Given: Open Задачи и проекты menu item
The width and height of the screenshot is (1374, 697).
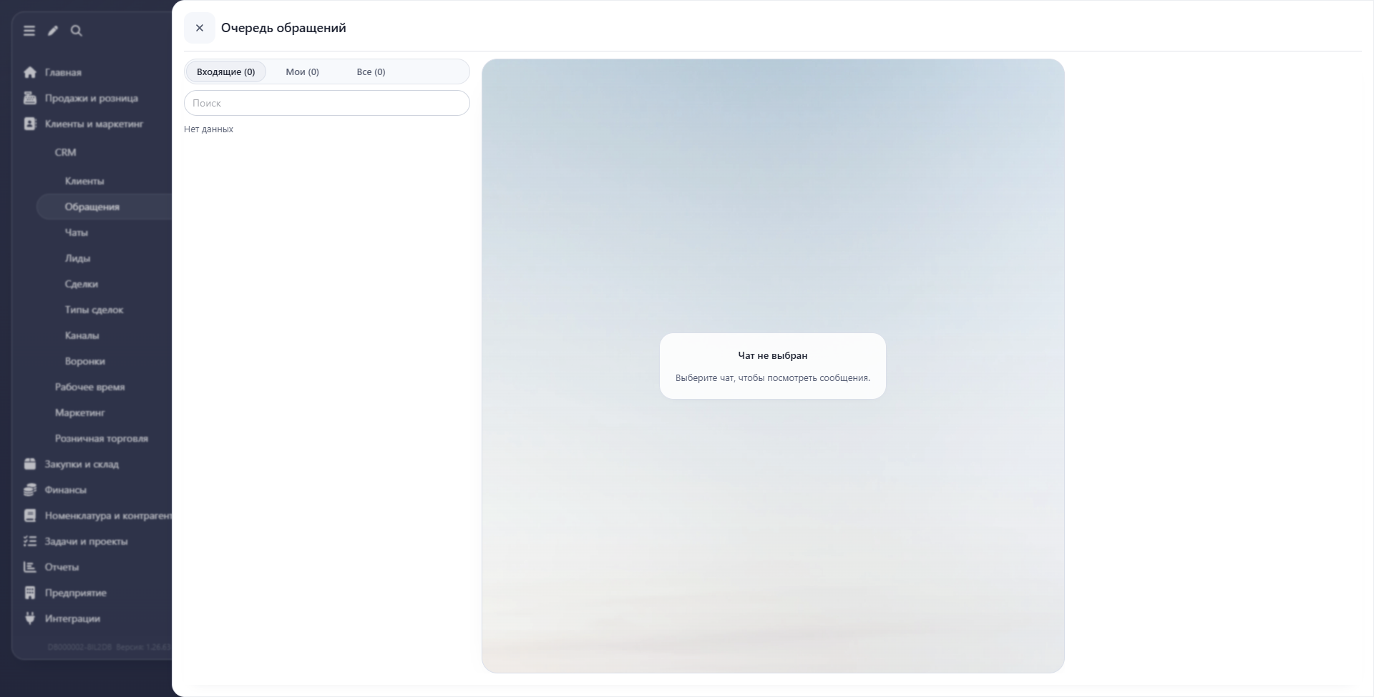Looking at the screenshot, I should click(x=86, y=541).
